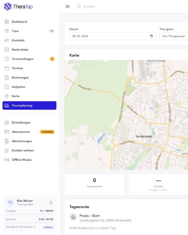Open the hamburger menu toggle

click(x=67, y=7)
